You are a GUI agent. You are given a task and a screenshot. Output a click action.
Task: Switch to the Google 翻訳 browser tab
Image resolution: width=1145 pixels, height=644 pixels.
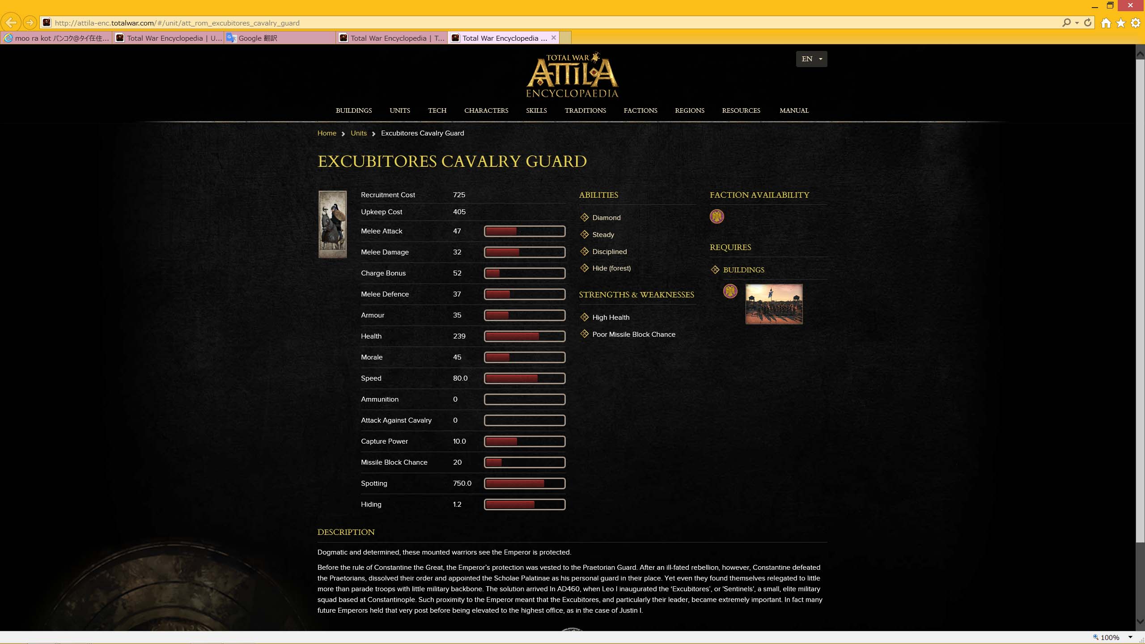280,38
